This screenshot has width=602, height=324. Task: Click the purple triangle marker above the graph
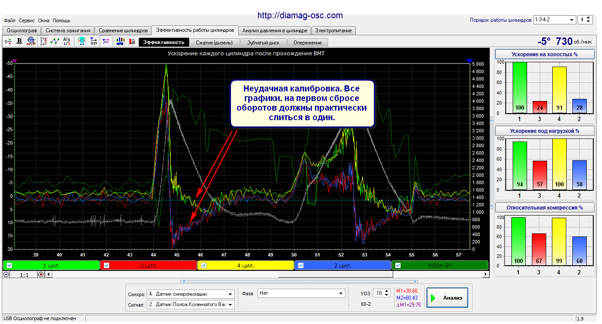(x=14, y=61)
